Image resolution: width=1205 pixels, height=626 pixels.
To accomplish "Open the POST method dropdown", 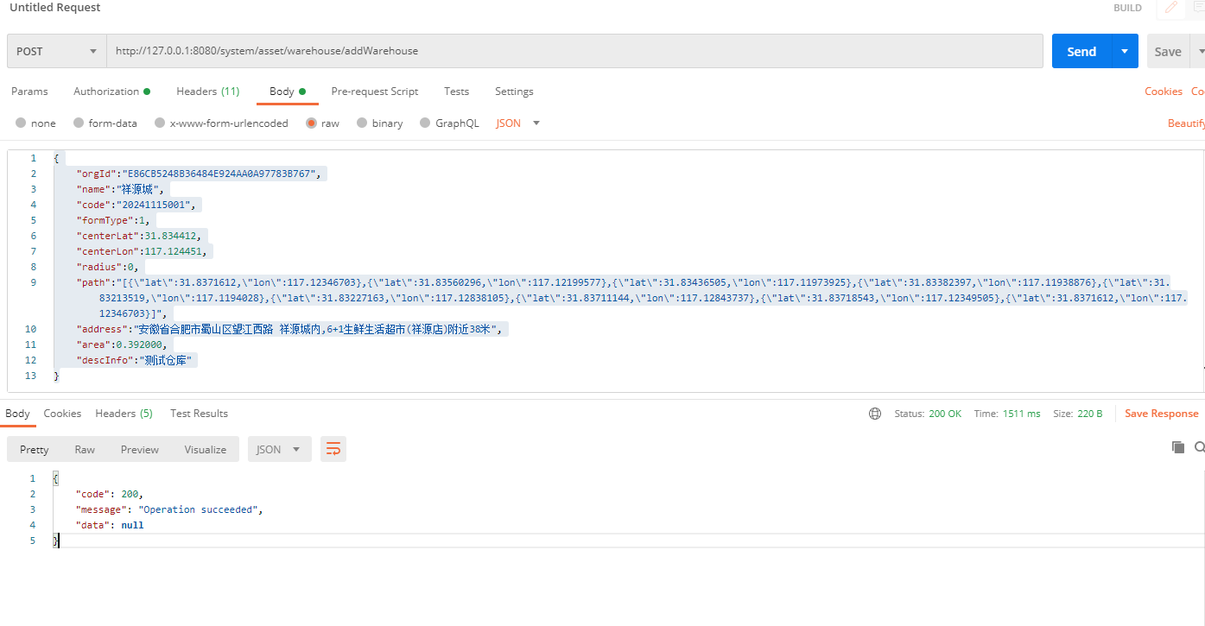I will (x=56, y=51).
